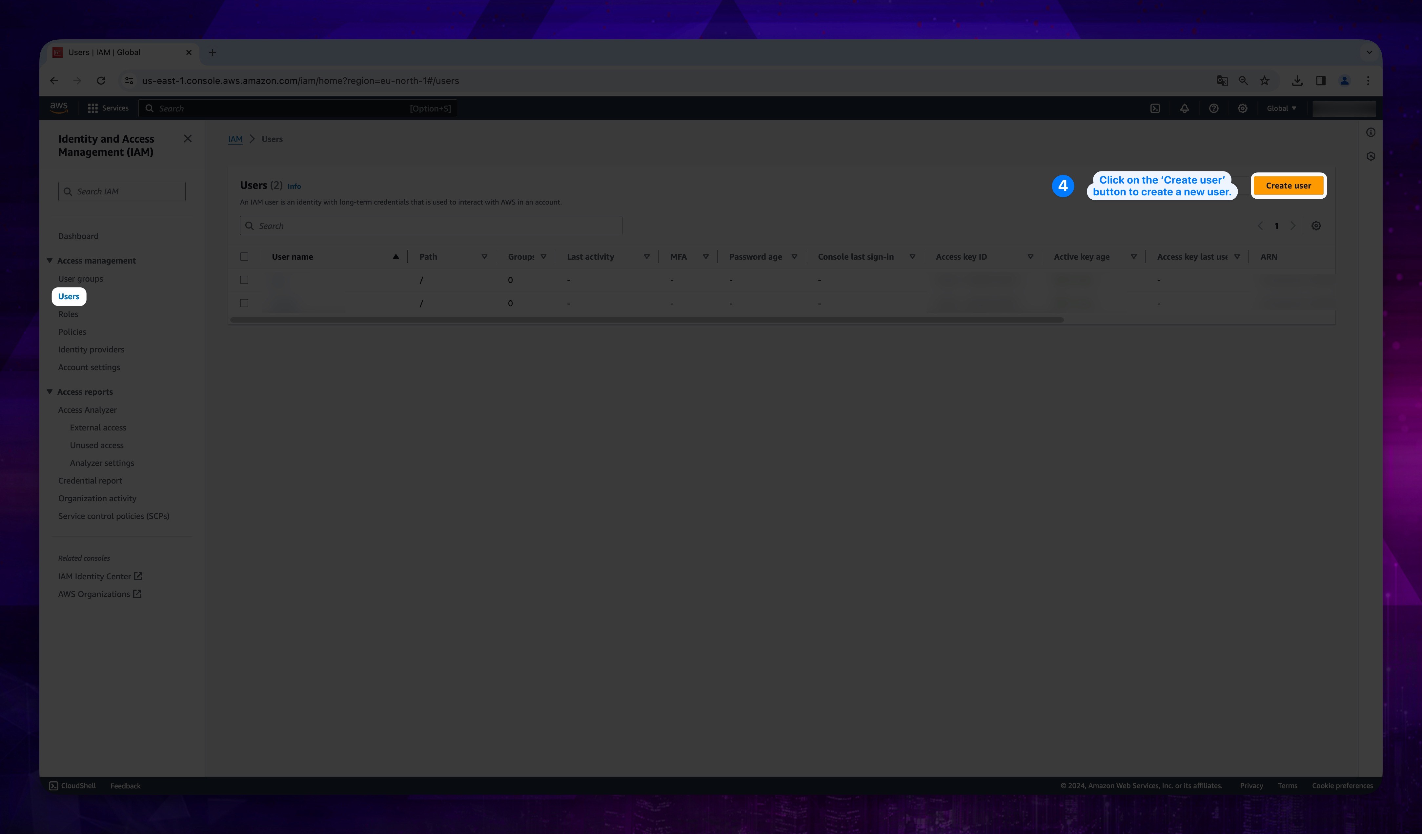Open the notifications bell
Screen dimensions: 1422x834
1185,108
